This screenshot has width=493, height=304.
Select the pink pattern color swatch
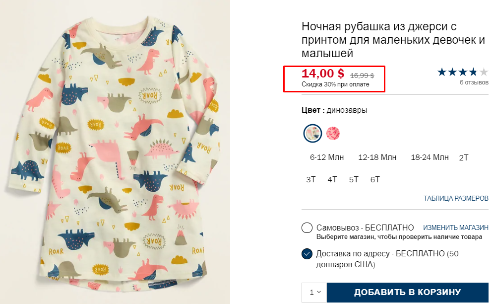[x=333, y=133]
